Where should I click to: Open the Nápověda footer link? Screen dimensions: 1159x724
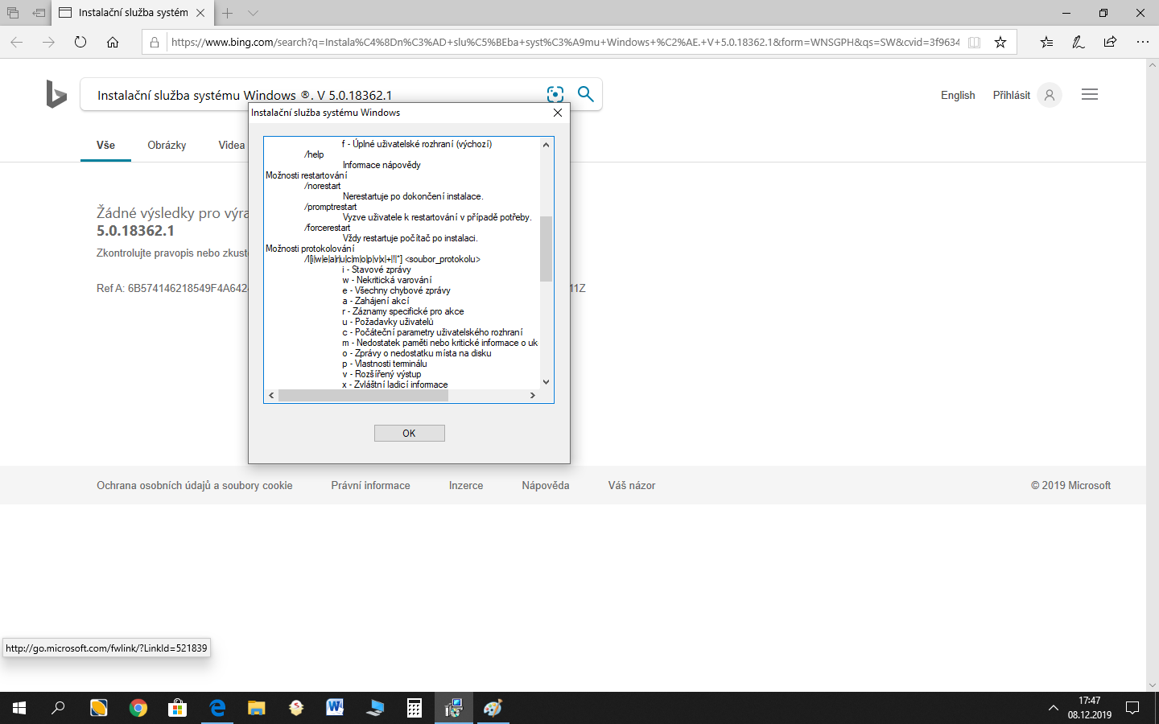pos(546,486)
